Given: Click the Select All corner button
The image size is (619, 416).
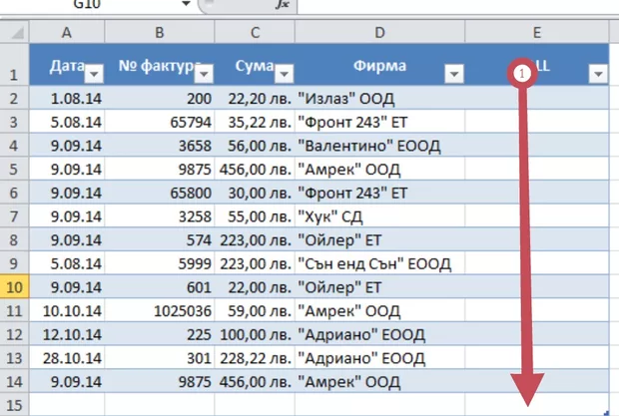Looking at the screenshot, I should 14,34.
